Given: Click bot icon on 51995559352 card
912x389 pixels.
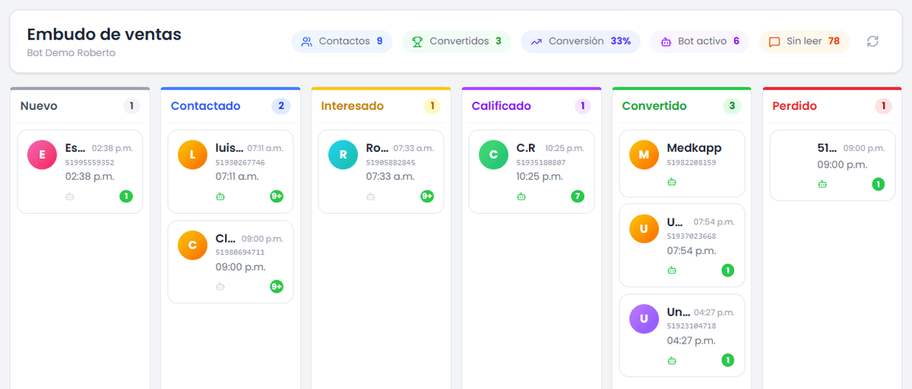Looking at the screenshot, I should pyautogui.click(x=70, y=196).
